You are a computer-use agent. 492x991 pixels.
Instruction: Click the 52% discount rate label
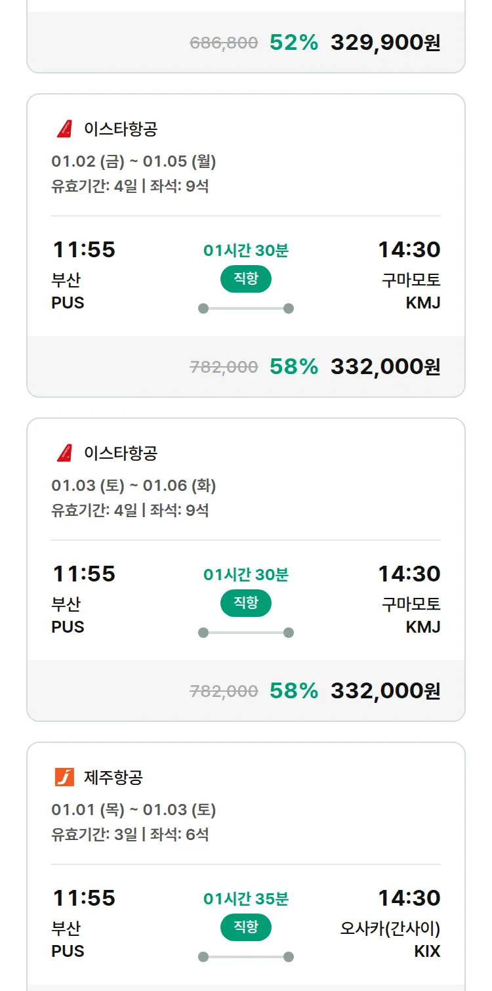pyautogui.click(x=294, y=43)
